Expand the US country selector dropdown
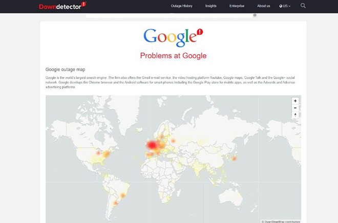This screenshot has height=223, width=338. (x=285, y=6)
